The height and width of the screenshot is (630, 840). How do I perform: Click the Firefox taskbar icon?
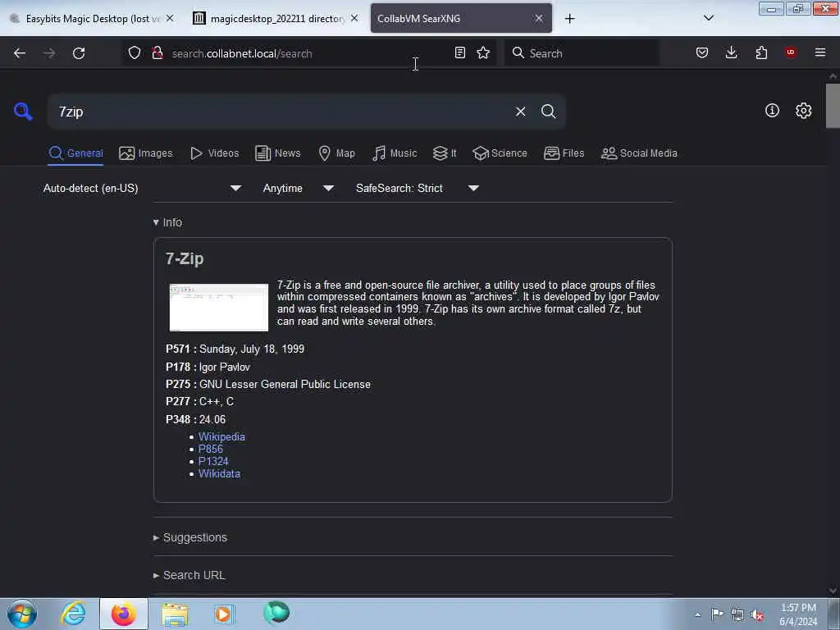pos(123,614)
